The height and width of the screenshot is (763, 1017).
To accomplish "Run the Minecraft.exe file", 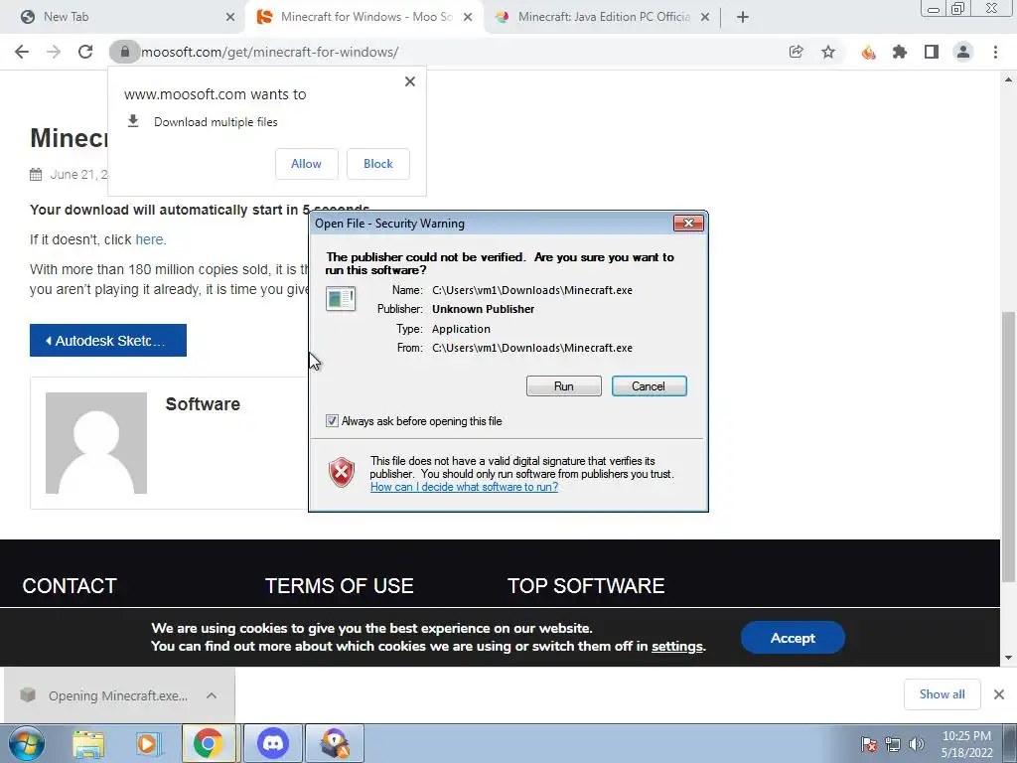I will (x=564, y=386).
